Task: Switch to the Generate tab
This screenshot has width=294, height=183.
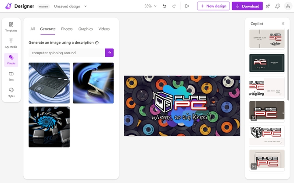Action: [x=48, y=29]
